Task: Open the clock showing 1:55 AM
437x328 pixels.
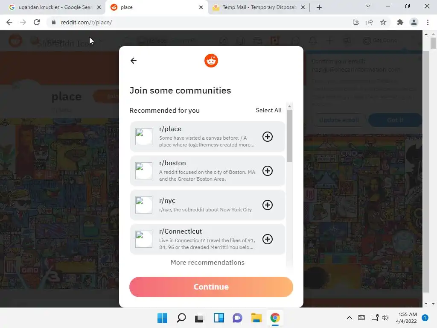Action: (x=406, y=318)
